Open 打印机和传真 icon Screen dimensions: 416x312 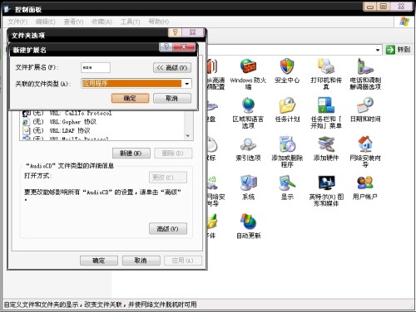pyautogui.click(x=326, y=66)
